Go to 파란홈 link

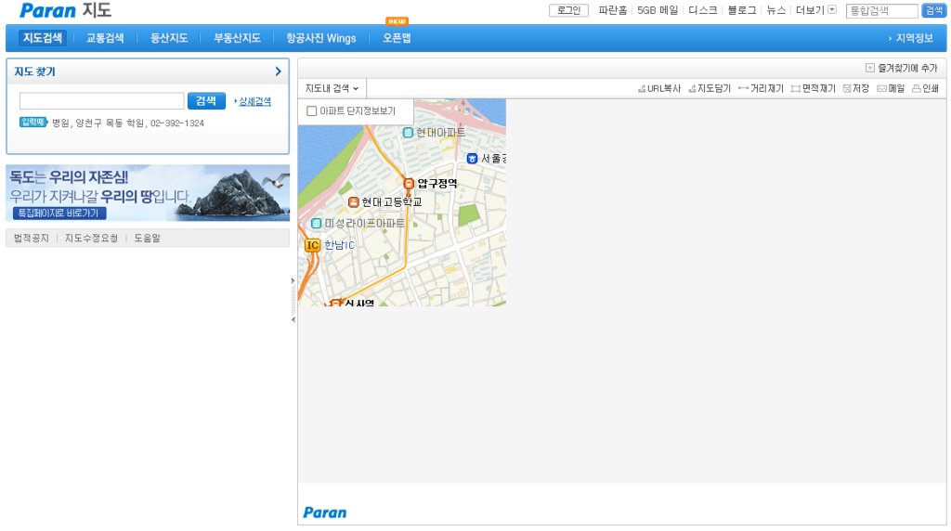613,10
